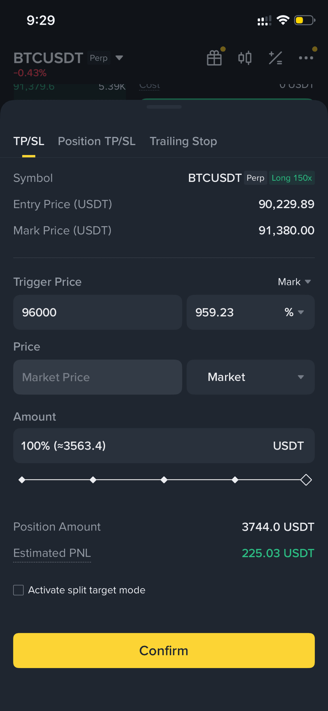Set amount slider to the midpoint marker
Image resolution: width=328 pixels, height=711 pixels.
pyautogui.click(x=164, y=480)
